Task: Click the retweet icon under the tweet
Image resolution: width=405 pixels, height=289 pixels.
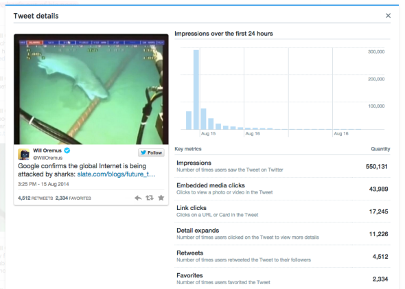Action: click(150, 198)
